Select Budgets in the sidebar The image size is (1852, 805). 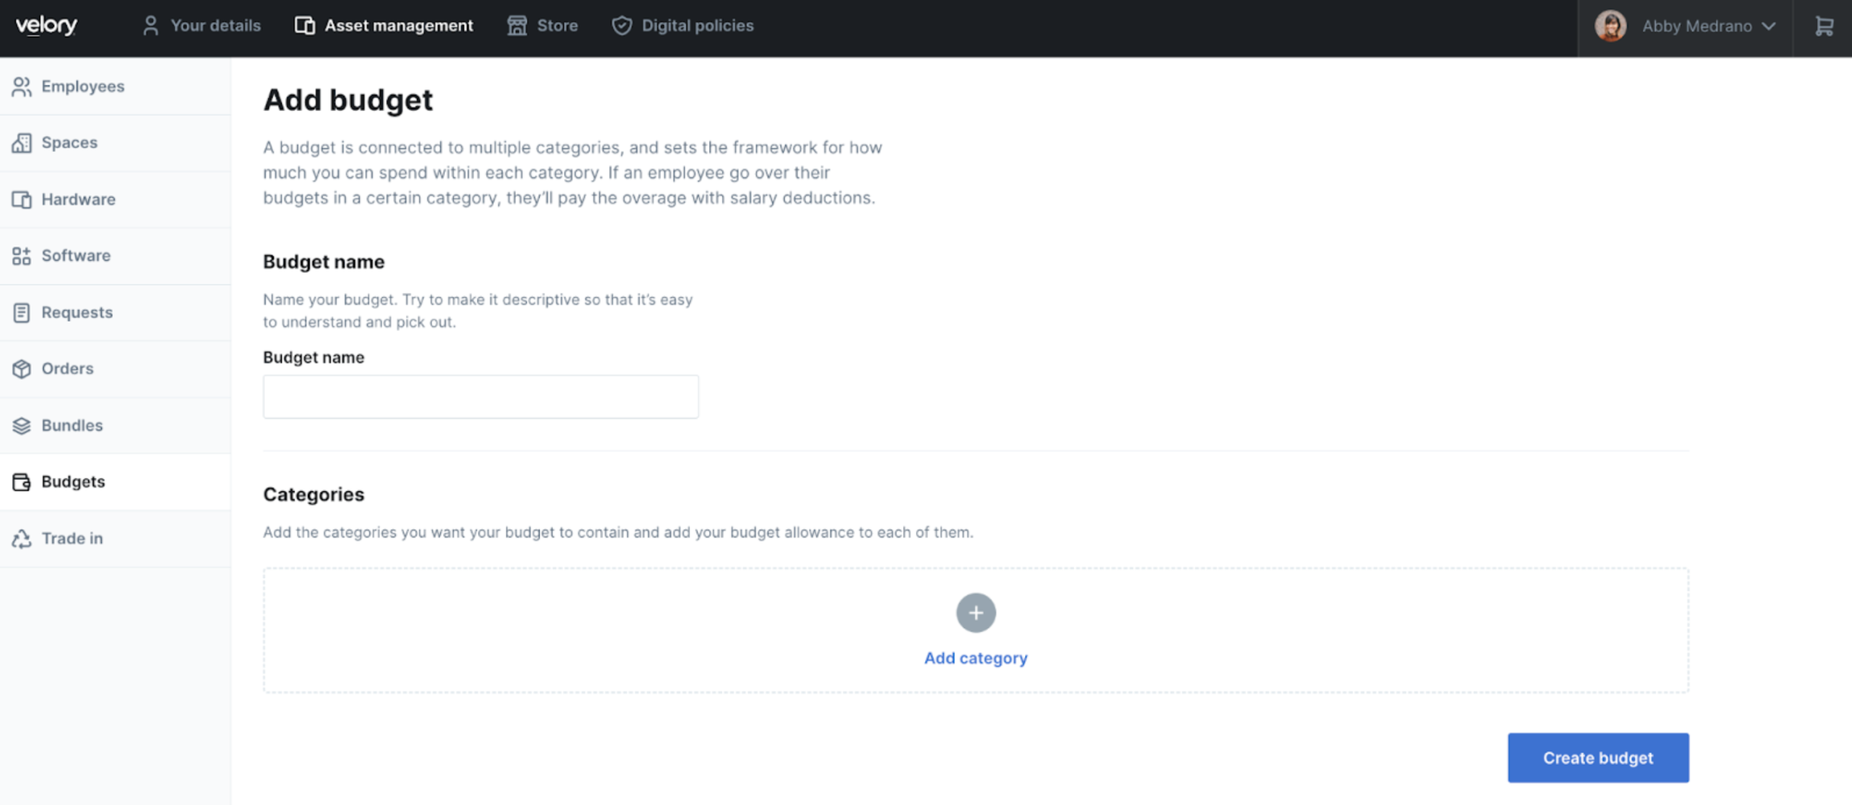click(x=115, y=482)
